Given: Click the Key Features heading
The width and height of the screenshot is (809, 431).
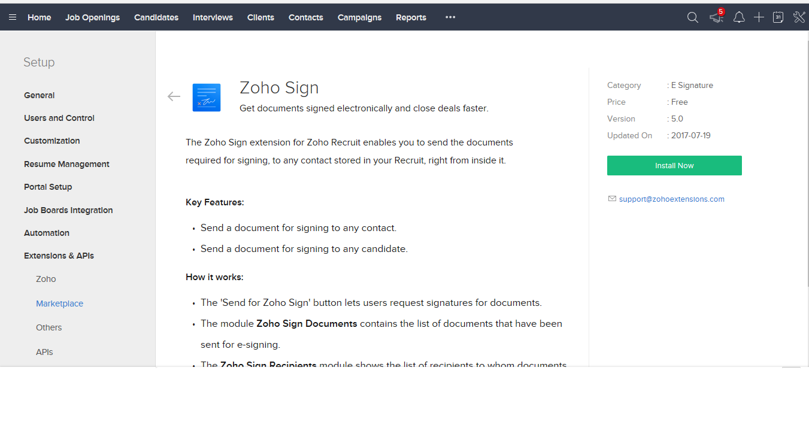Looking at the screenshot, I should pyautogui.click(x=215, y=202).
